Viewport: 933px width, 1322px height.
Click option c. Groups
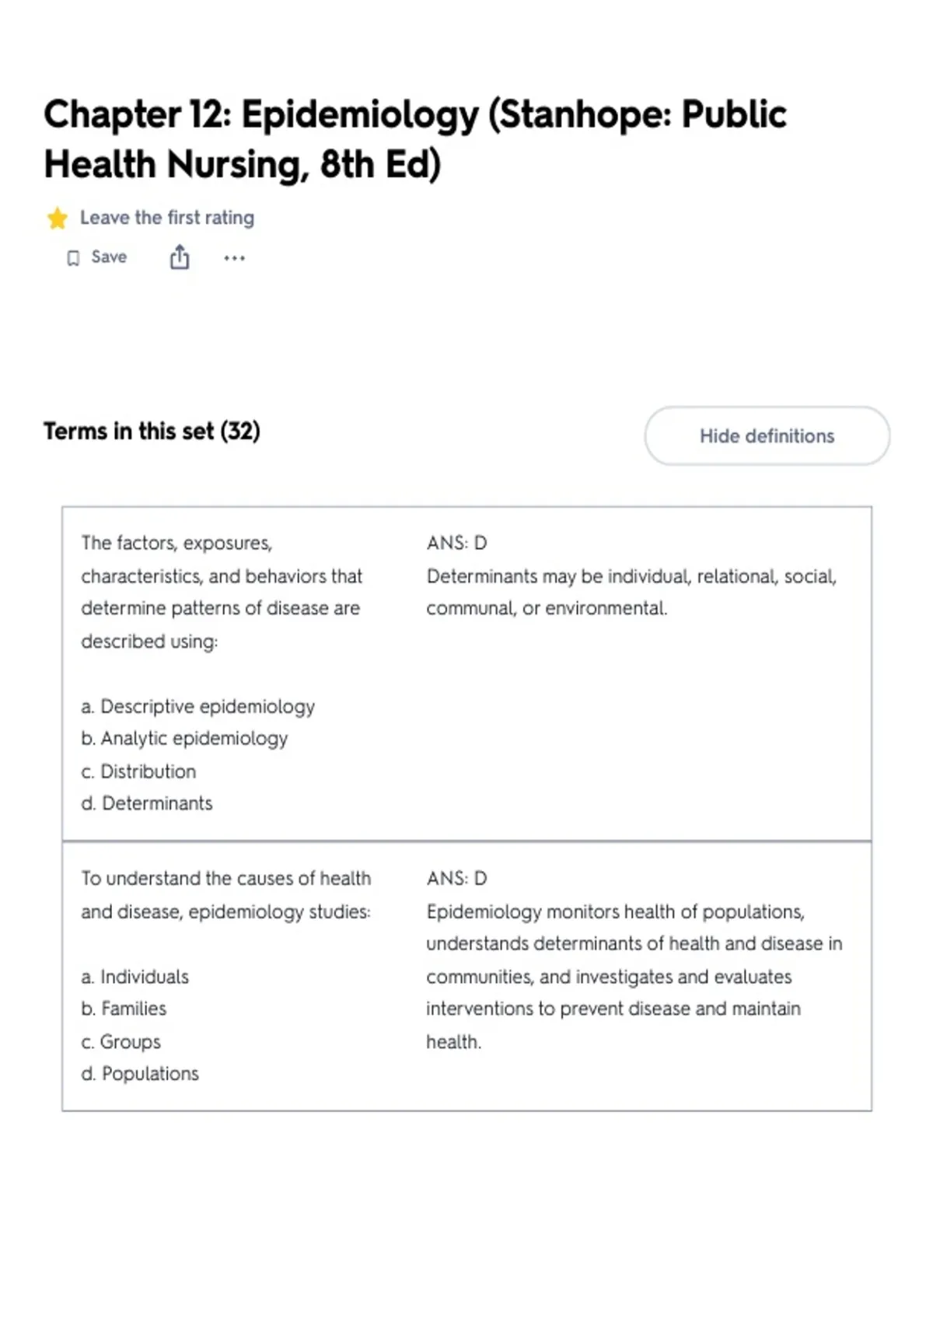(121, 1042)
